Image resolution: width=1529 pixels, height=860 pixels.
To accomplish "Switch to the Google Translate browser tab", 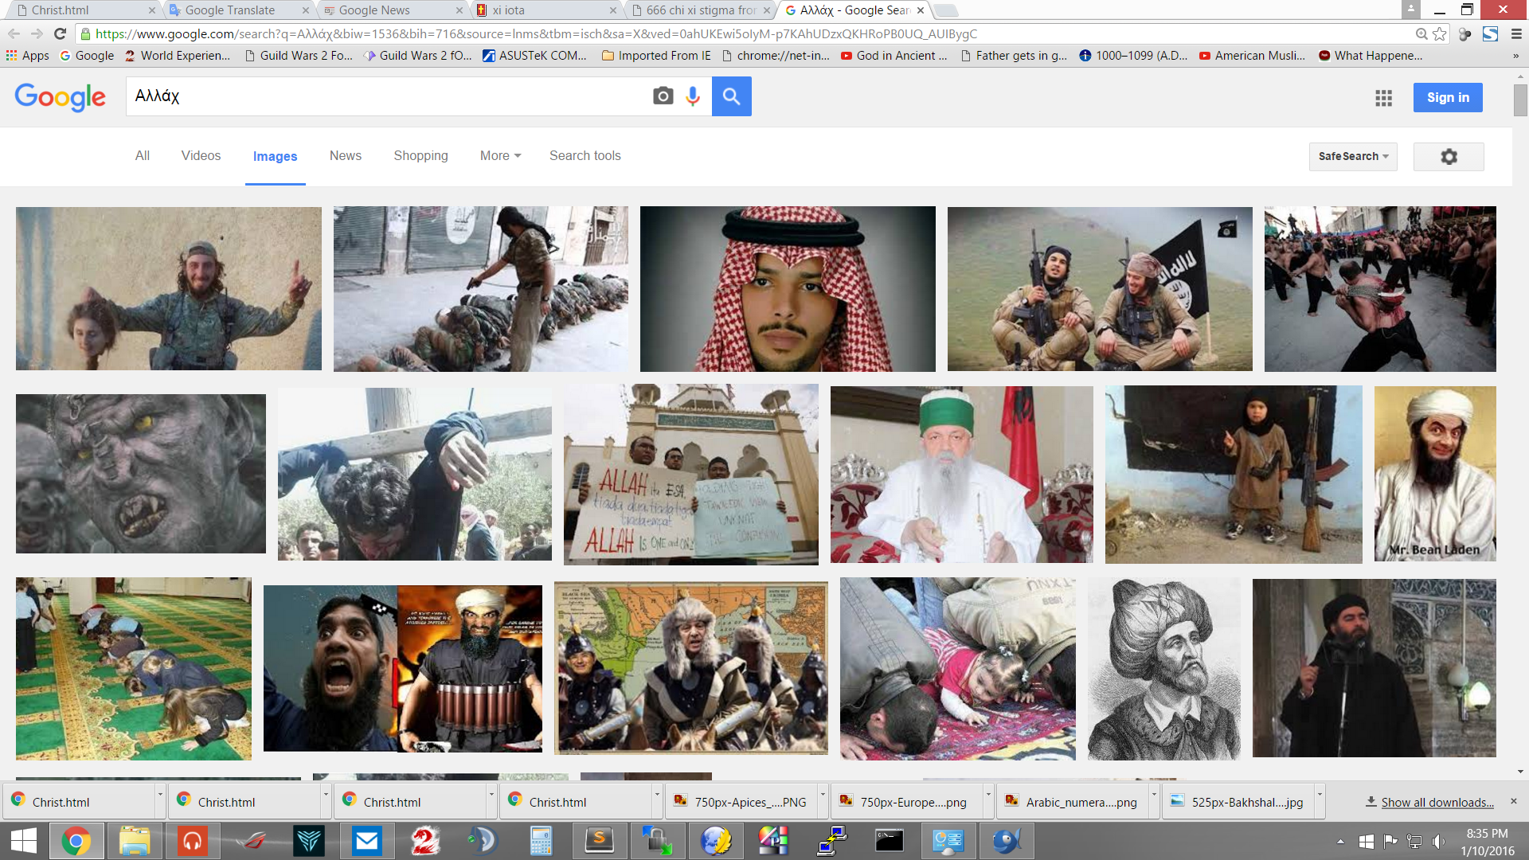I will [x=230, y=10].
